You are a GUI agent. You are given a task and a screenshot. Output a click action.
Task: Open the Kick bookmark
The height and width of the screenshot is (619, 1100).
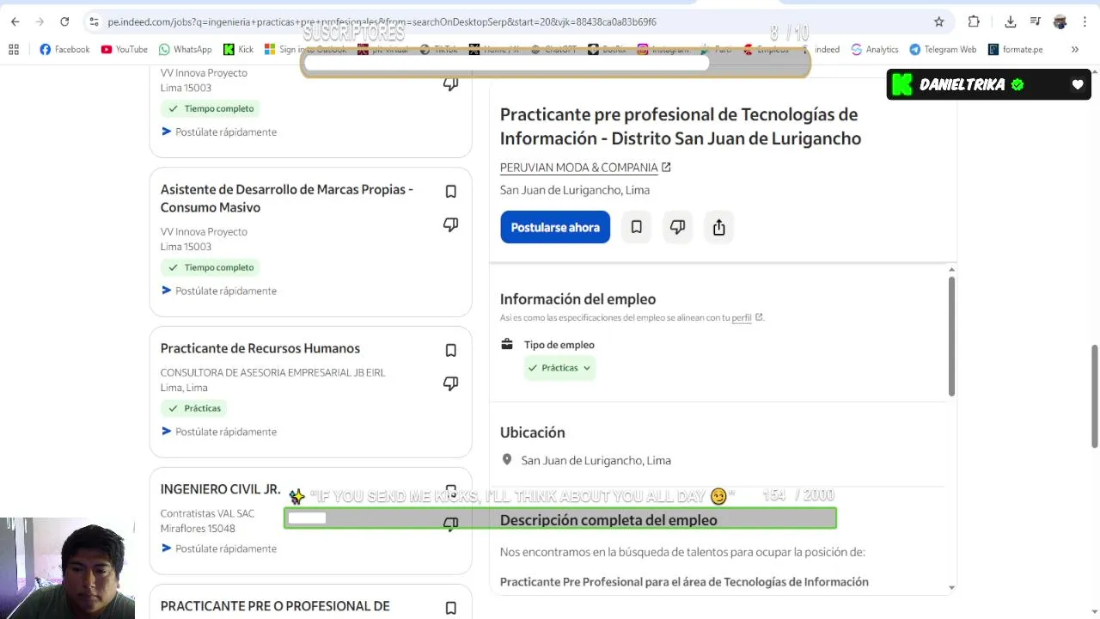point(238,49)
